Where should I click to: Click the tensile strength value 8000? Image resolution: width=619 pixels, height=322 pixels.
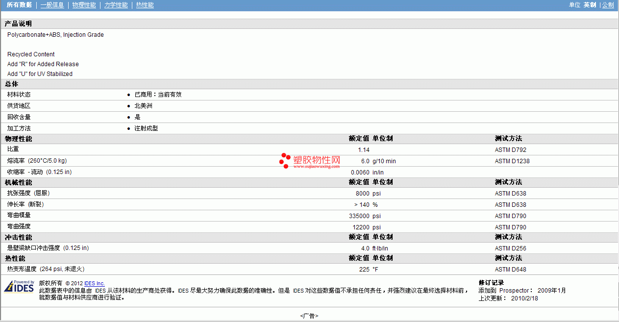click(x=363, y=194)
